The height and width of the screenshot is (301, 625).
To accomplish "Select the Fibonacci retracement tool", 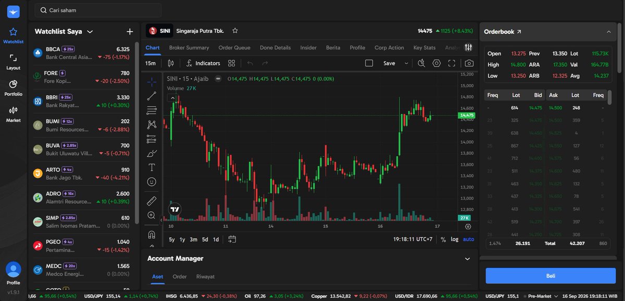I will [x=152, y=110].
